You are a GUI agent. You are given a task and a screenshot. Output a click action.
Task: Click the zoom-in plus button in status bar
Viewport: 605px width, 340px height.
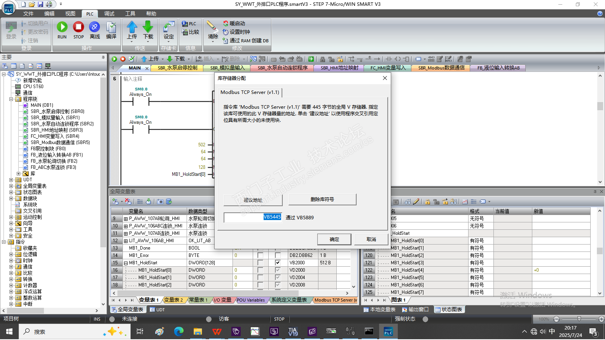click(x=602, y=319)
